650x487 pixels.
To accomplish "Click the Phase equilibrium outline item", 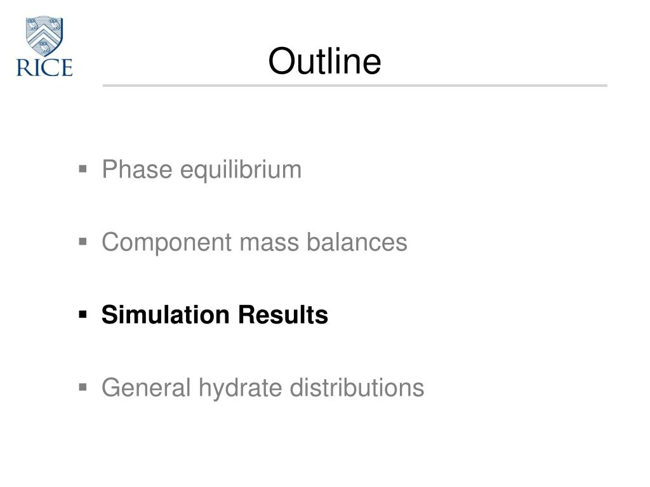I will coord(201,170).
